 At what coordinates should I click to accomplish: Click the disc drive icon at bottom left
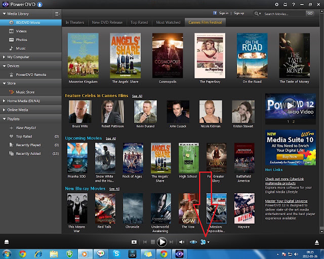(7, 242)
